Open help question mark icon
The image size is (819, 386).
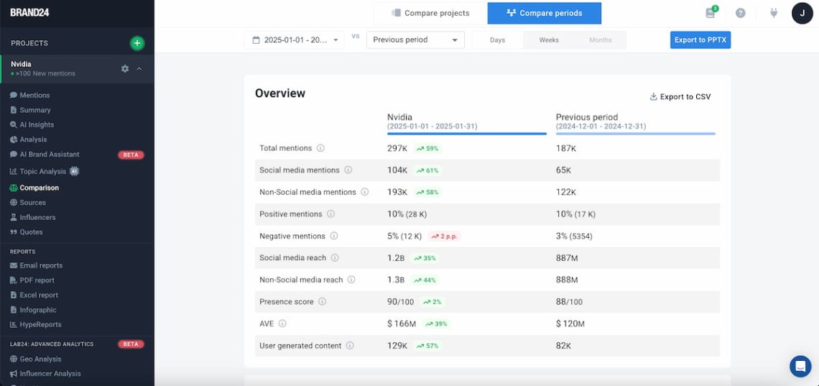click(741, 13)
